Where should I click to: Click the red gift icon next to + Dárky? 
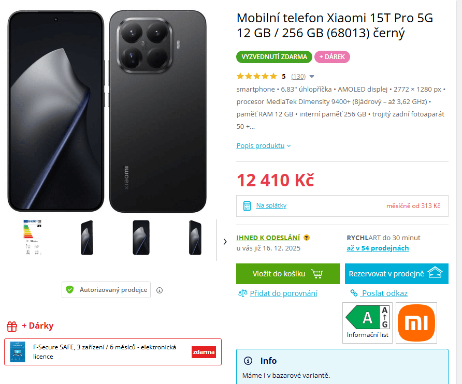pyautogui.click(x=11, y=326)
